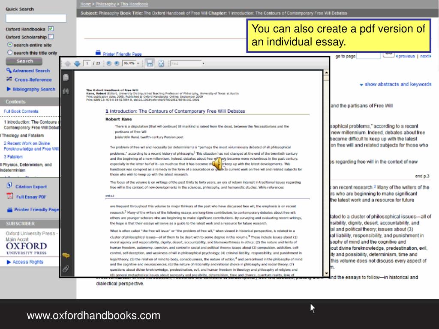Click the Search button
Screen dimensions: 439x329
(24, 61)
